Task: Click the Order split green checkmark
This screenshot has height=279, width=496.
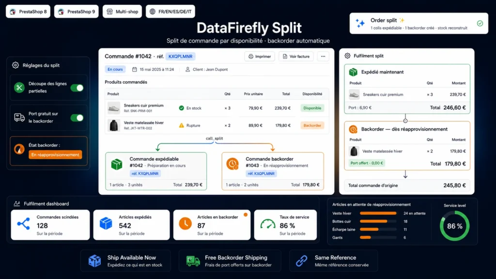Action: [480, 23]
